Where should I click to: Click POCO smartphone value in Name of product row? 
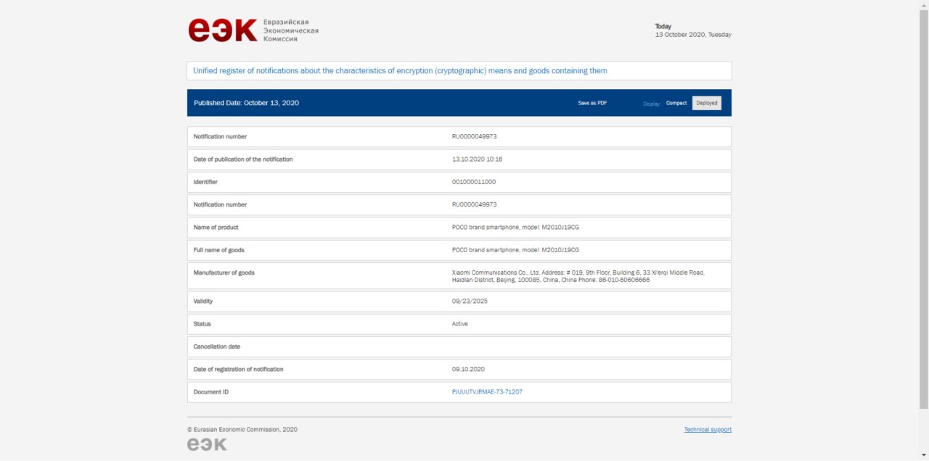pyautogui.click(x=515, y=228)
